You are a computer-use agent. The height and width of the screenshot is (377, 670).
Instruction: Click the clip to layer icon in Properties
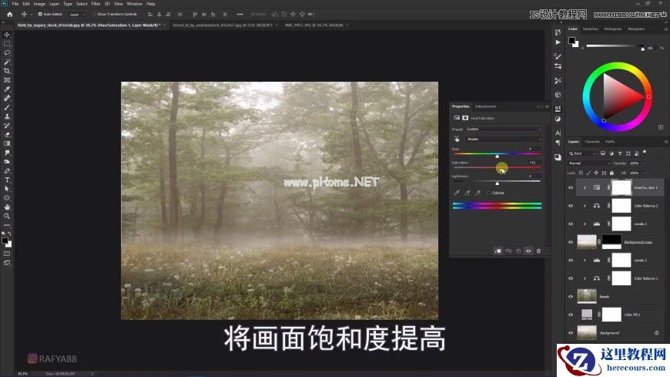497,251
